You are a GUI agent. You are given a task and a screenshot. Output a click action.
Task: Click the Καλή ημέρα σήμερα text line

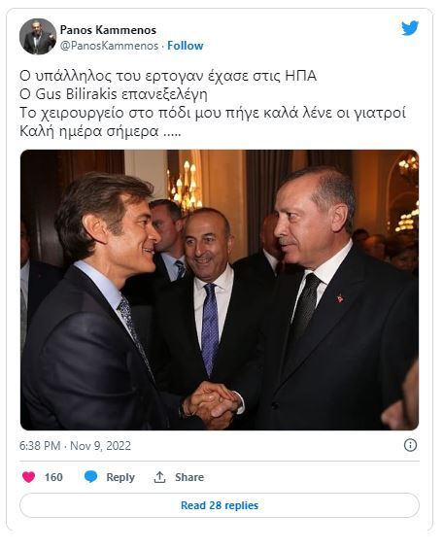[x=100, y=131]
